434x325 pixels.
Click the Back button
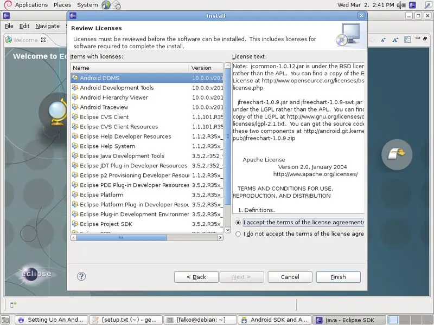(x=196, y=277)
